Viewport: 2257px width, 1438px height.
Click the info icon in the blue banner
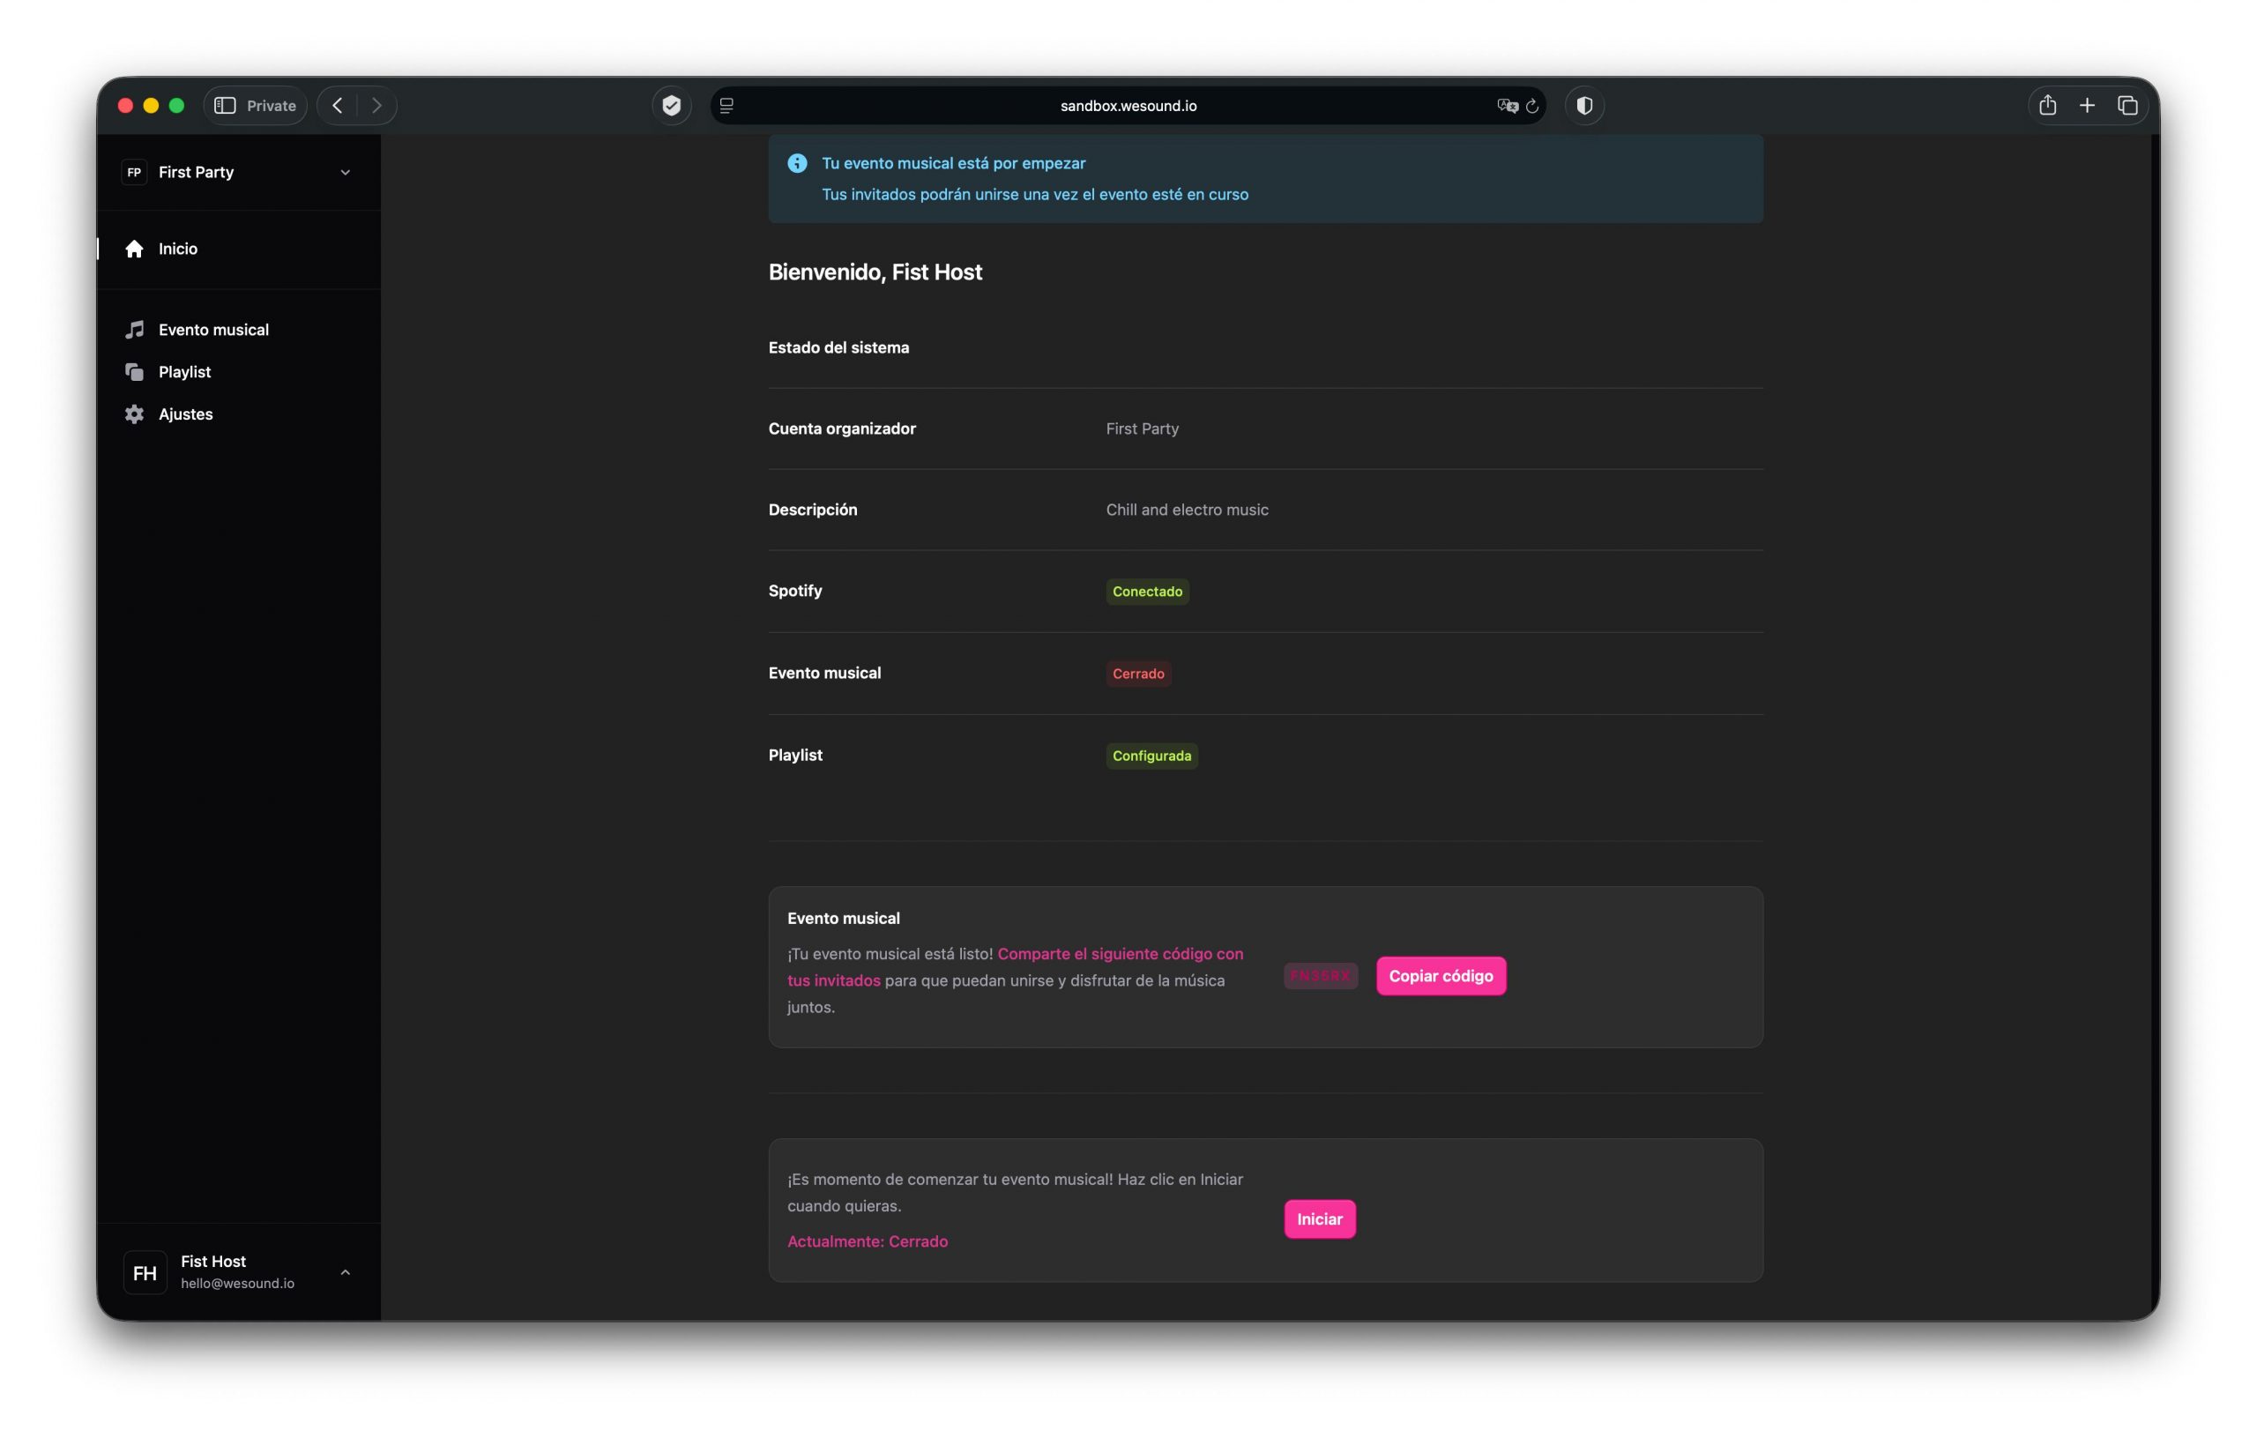click(798, 163)
